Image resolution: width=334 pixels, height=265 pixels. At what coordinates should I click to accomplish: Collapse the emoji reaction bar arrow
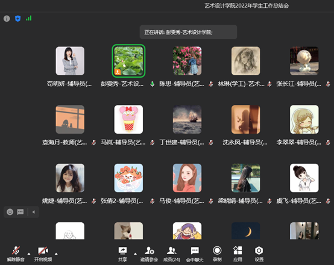[x=33, y=212]
